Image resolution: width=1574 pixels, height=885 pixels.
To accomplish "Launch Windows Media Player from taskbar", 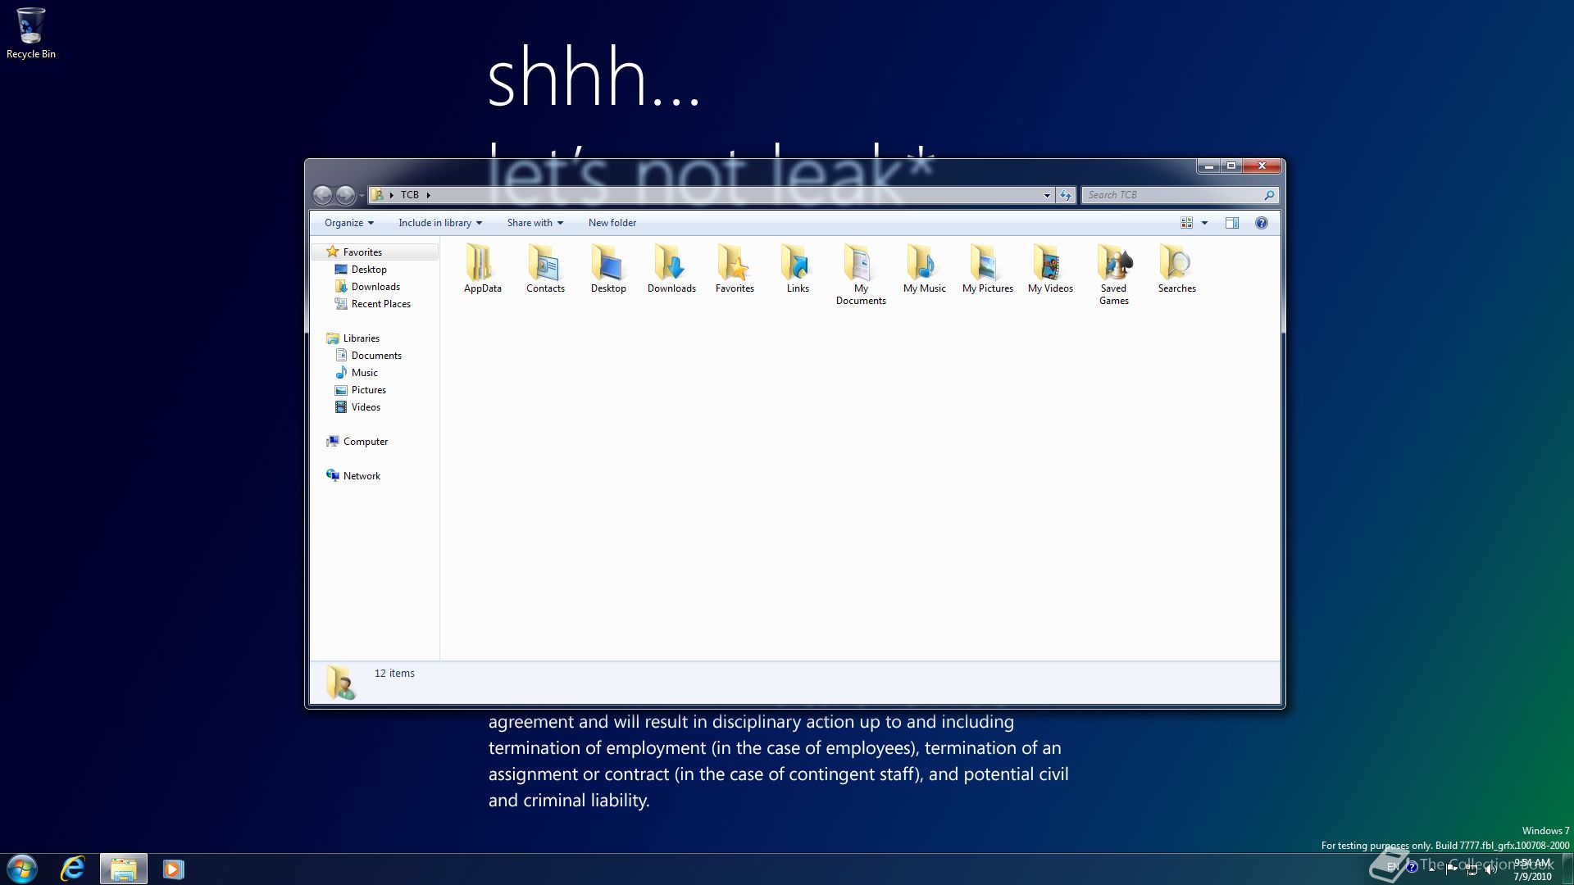I will [x=173, y=869].
